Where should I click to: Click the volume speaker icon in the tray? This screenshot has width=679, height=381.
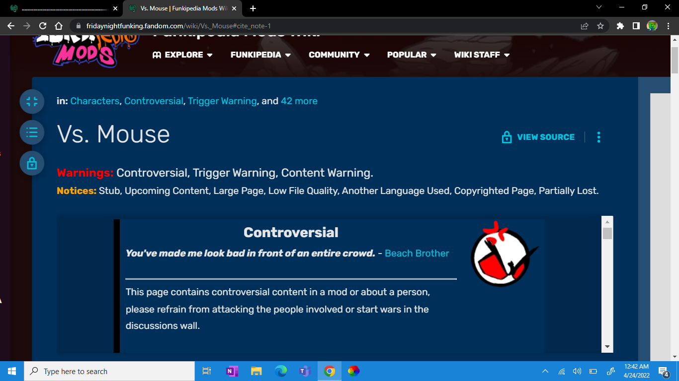click(577, 371)
